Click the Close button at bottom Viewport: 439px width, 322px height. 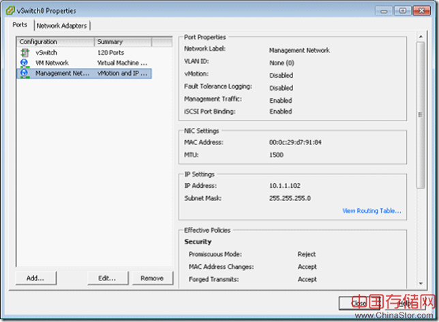tap(359, 303)
